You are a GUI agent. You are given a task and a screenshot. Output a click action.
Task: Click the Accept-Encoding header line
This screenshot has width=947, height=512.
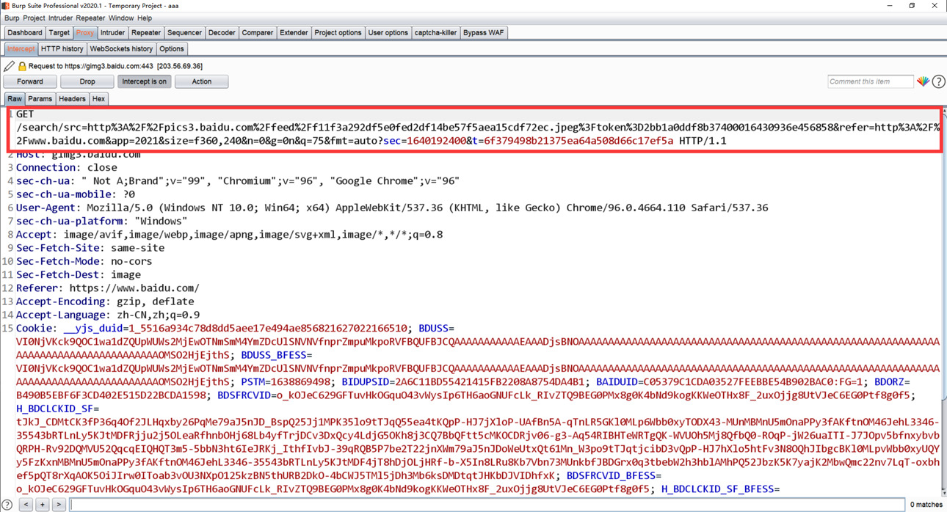click(x=105, y=301)
